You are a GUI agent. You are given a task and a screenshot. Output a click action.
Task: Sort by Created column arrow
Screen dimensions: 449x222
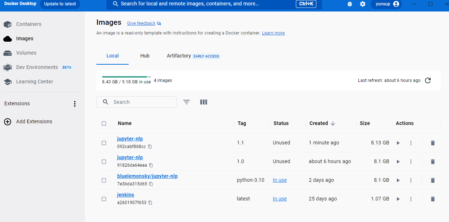point(333,124)
